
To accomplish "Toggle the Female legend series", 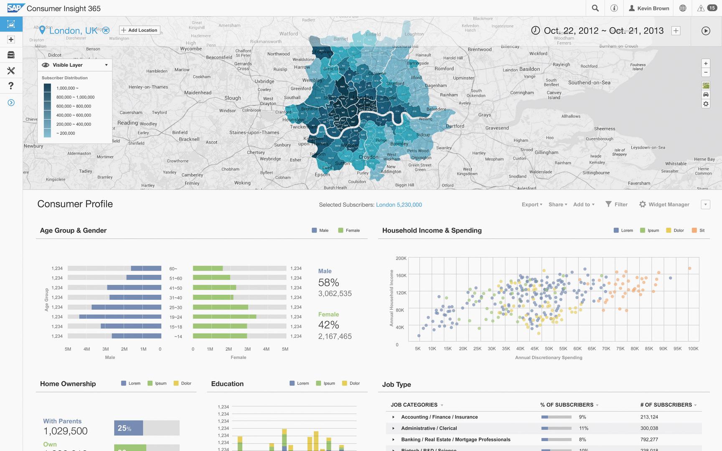I will [349, 231].
